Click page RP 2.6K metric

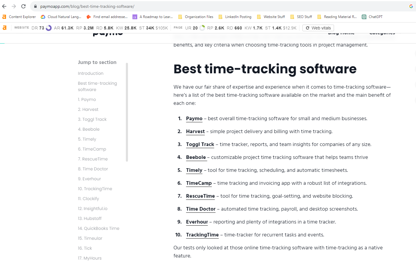[216, 28]
